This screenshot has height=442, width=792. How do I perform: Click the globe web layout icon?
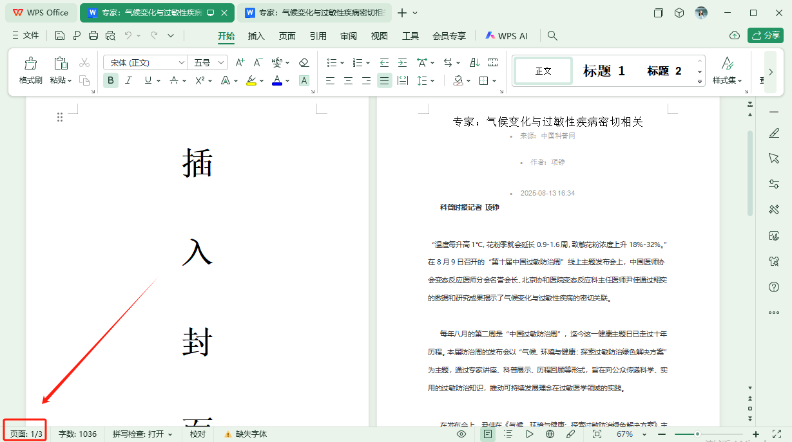(x=550, y=434)
